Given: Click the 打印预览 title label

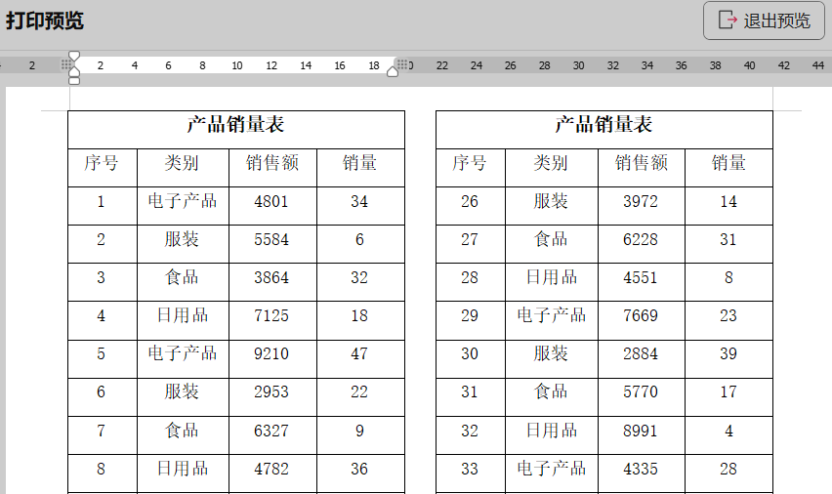Looking at the screenshot, I should pos(45,21).
